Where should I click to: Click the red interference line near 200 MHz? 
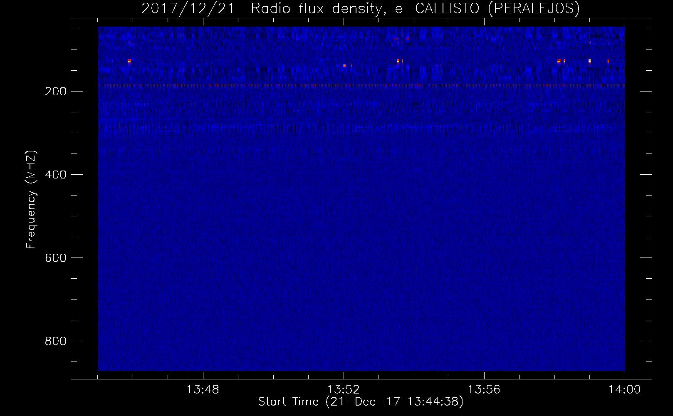coord(361,85)
